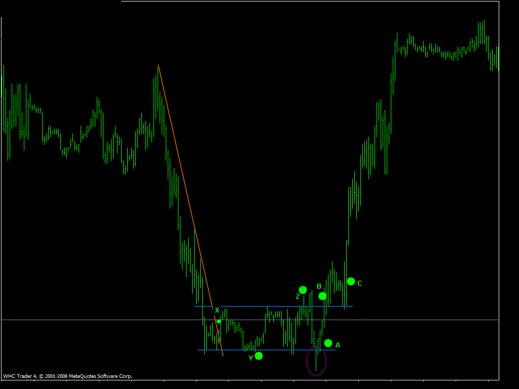Click the text label A on chart

[x=338, y=345]
